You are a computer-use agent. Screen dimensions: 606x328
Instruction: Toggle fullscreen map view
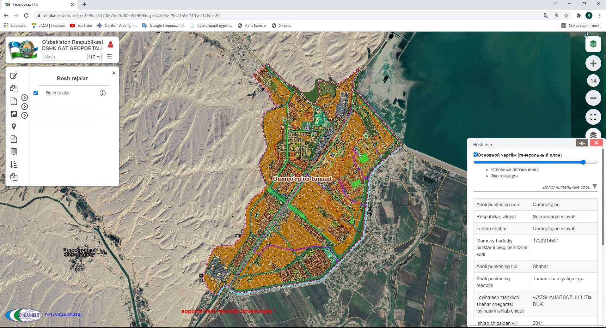pos(593,117)
